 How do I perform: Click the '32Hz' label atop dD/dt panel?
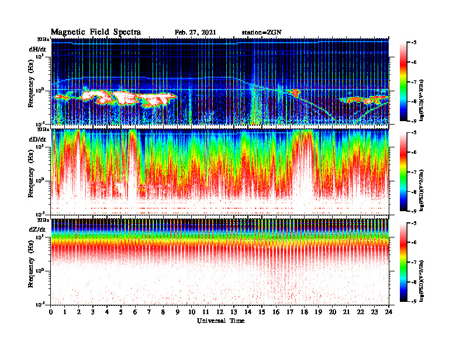point(43,129)
